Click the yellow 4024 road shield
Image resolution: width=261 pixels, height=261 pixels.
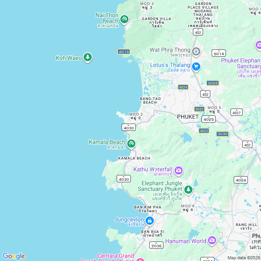183,87
